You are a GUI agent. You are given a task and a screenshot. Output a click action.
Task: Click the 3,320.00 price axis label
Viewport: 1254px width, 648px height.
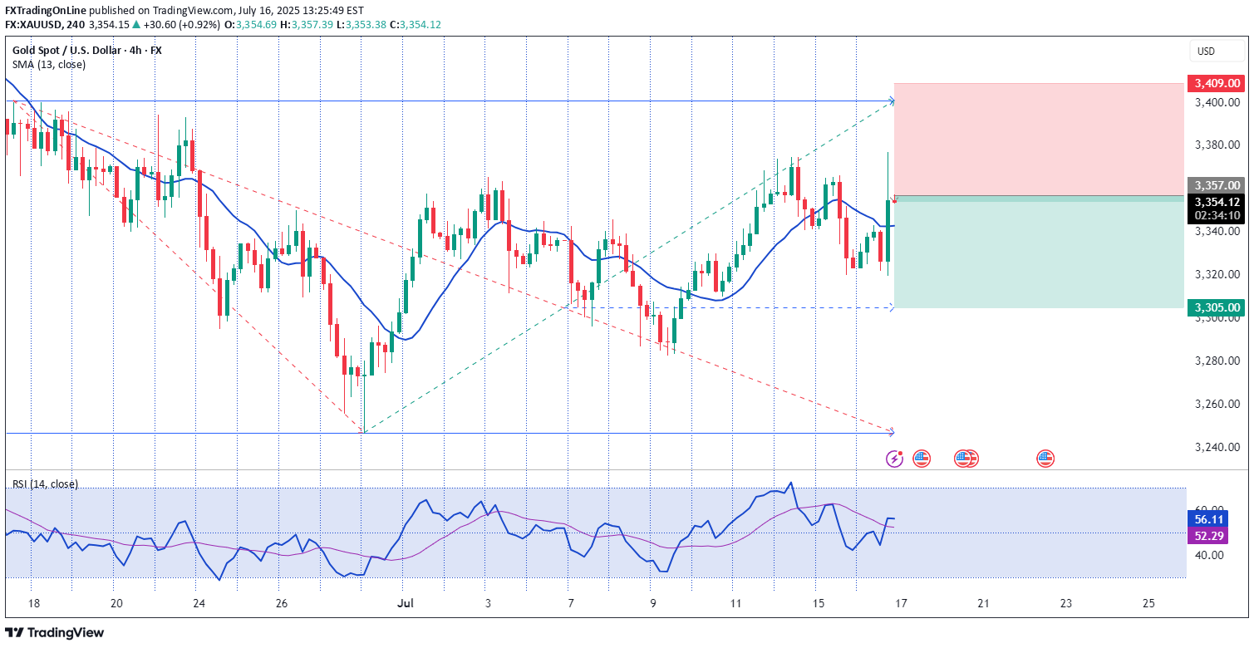tap(1218, 275)
